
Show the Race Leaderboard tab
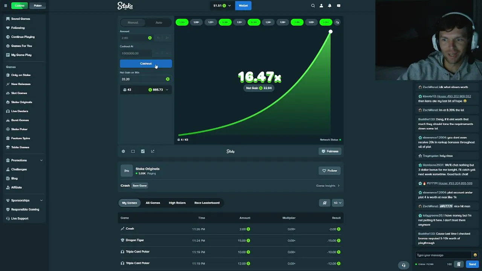207,203
